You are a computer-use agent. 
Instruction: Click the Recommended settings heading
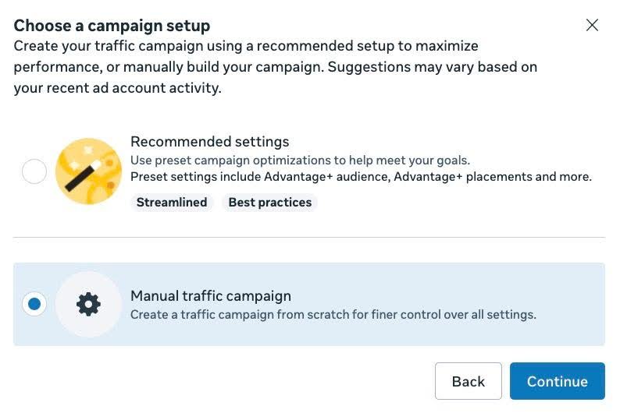coord(210,142)
